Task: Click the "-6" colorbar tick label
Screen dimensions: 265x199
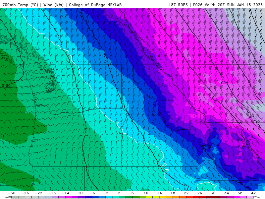Action: (x=92, y=193)
